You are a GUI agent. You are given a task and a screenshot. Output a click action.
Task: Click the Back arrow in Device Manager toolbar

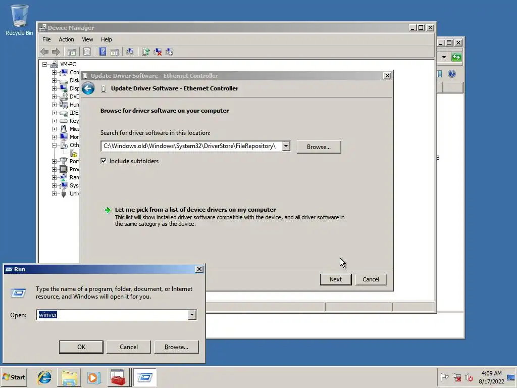[x=44, y=52]
